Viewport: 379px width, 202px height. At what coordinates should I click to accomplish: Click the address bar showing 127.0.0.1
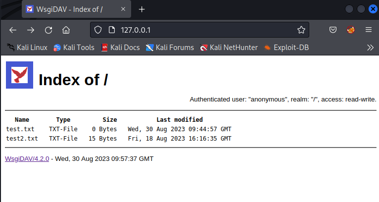[x=199, y=30]
